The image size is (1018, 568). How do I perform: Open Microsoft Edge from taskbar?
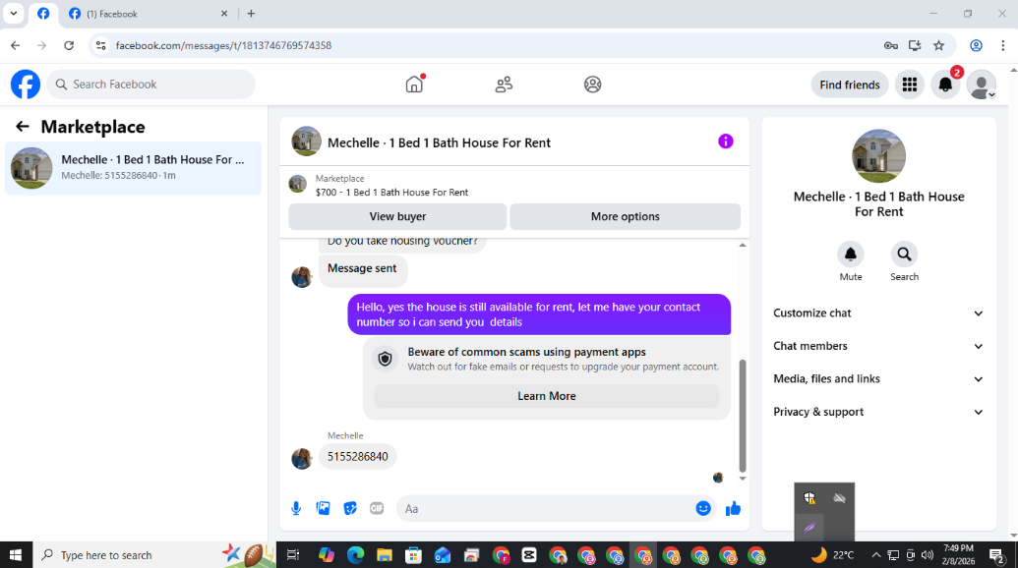pos(355,555)
